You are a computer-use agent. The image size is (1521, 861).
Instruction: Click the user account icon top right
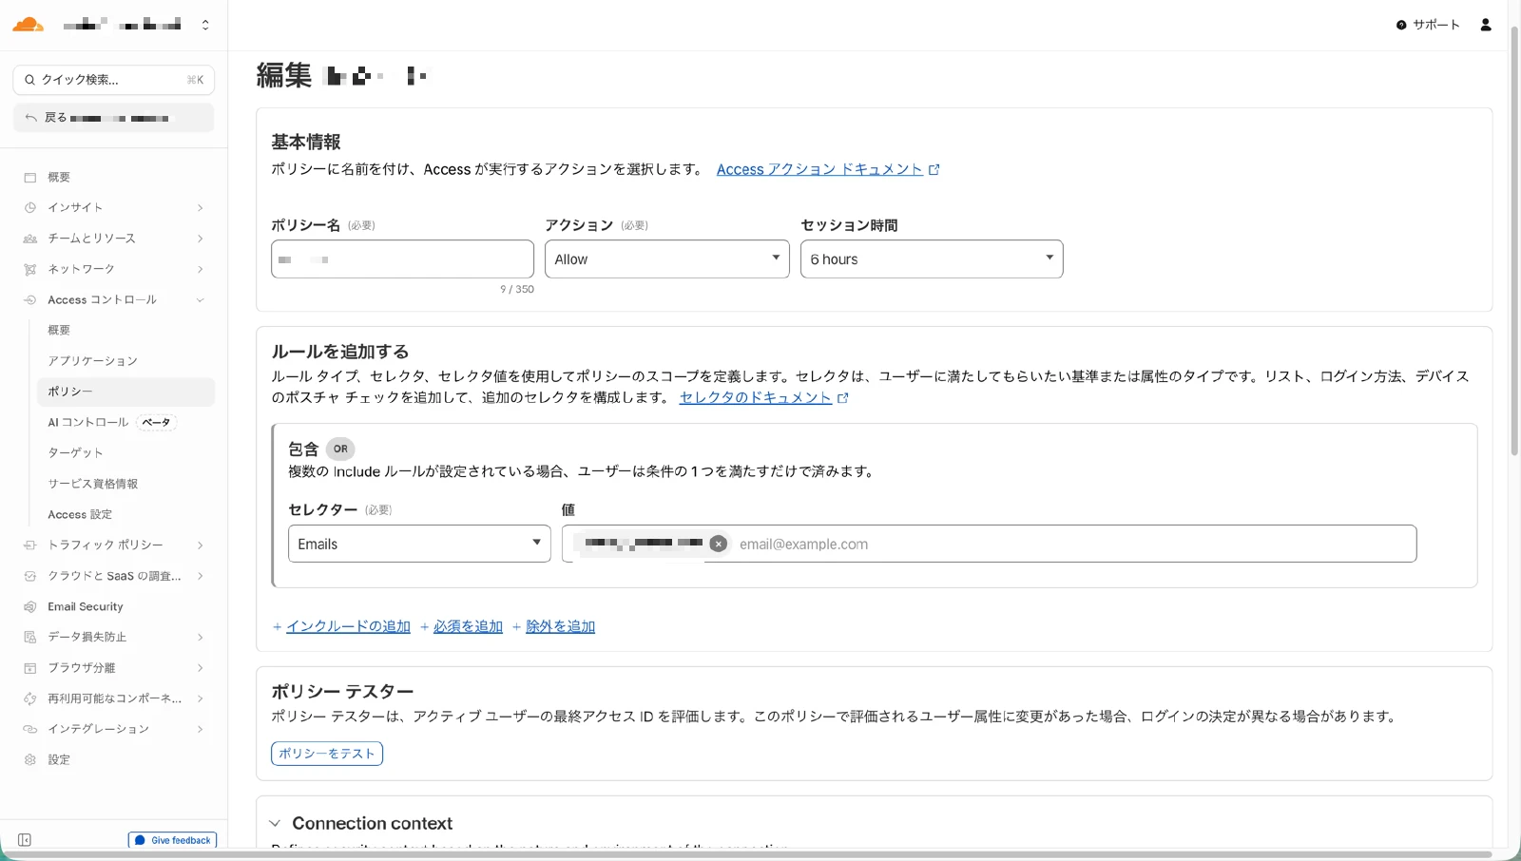1486,25
